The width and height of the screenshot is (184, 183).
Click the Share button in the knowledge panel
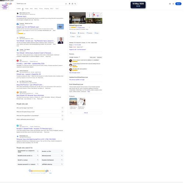[73, 37]
